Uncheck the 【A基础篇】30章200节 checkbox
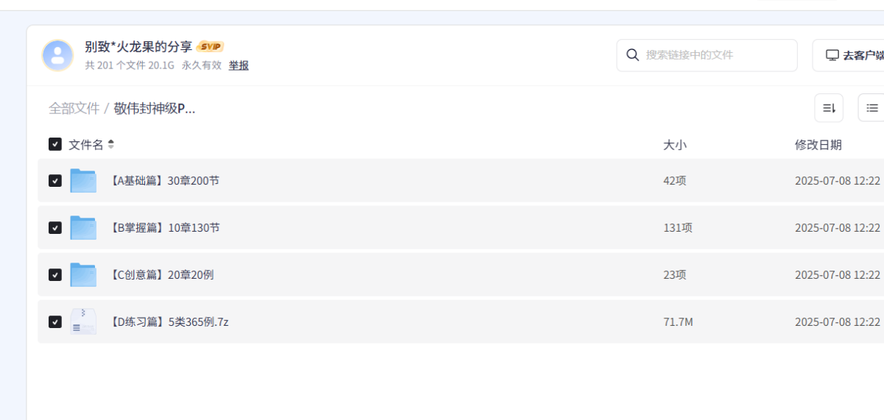The width and height of the screenshot is (884, 420). [55, 181]
